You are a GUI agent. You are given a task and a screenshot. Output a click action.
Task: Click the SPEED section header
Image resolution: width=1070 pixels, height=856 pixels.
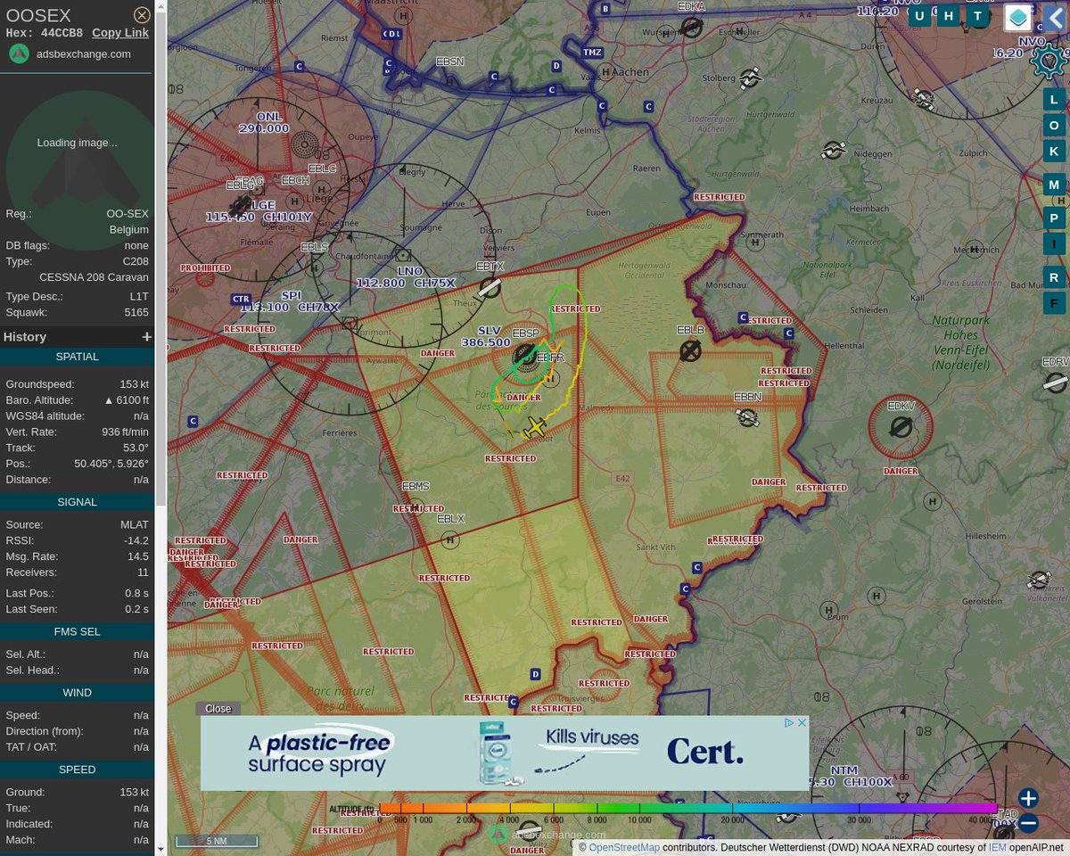click(78, 770)
